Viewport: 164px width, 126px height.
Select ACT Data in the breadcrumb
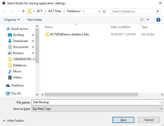(55, 11)
